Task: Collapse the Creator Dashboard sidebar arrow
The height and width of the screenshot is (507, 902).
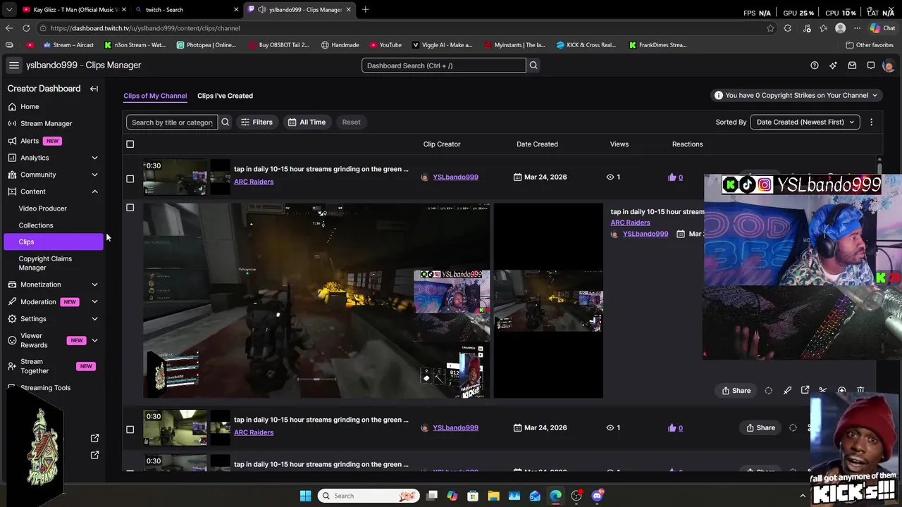Action: click(94, 89)
